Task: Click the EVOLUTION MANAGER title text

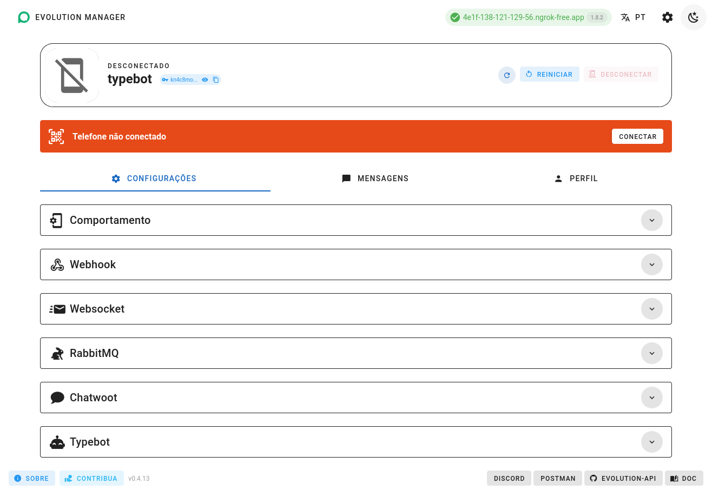Action: point(80,17)
